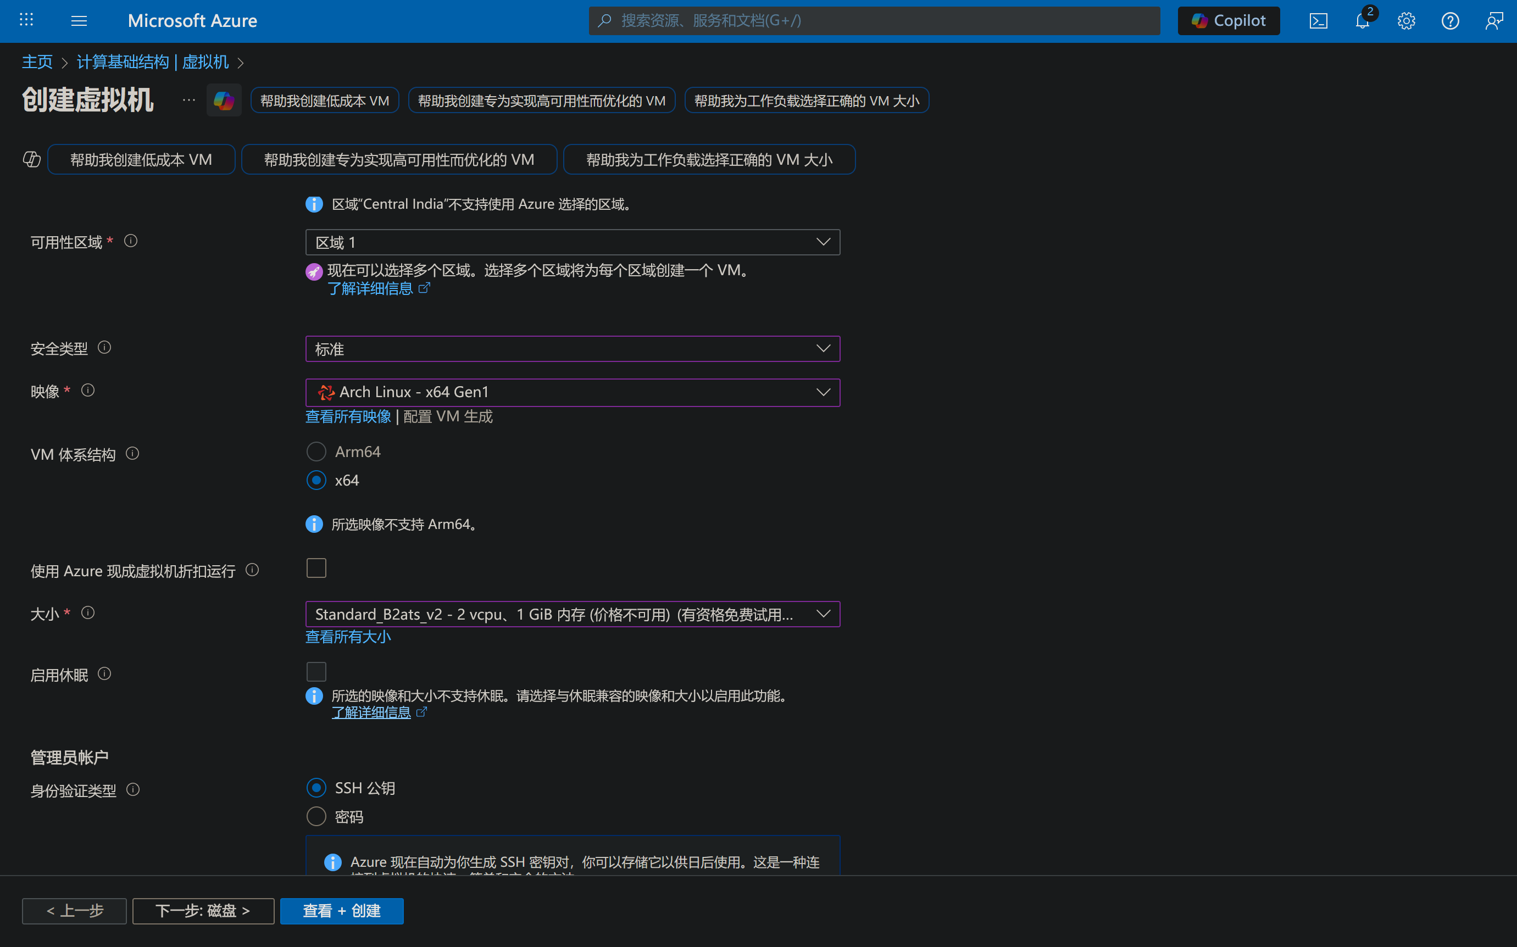Enable the 启用休眠 checkbox

pyautogui.click(x=316, y=671)
